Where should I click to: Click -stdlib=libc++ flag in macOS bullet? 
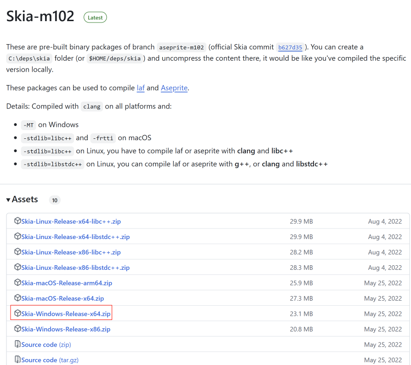(47, 138)
